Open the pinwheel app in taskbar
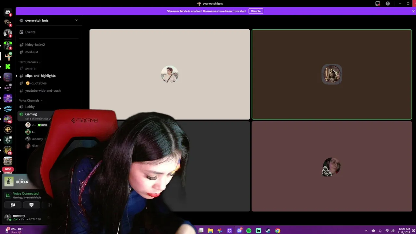416x234 pixels. (x=220, y=230)
